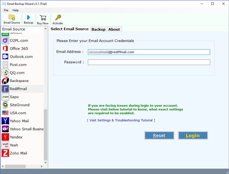Viewport: 229px width, 174px height.
Task: Choose Outlook.com from the source list
Action: (23, 57)
